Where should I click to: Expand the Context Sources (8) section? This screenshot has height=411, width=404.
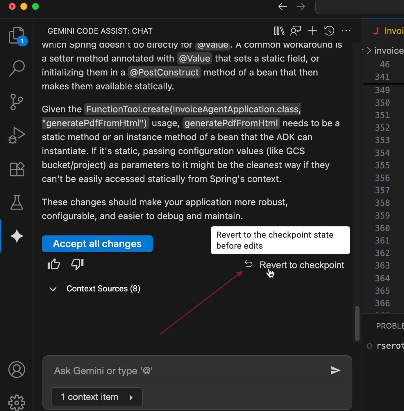[95, 289]
